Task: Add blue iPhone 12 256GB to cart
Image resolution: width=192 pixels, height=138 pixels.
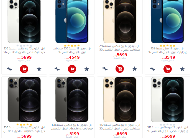Action: tap(72, 69)
